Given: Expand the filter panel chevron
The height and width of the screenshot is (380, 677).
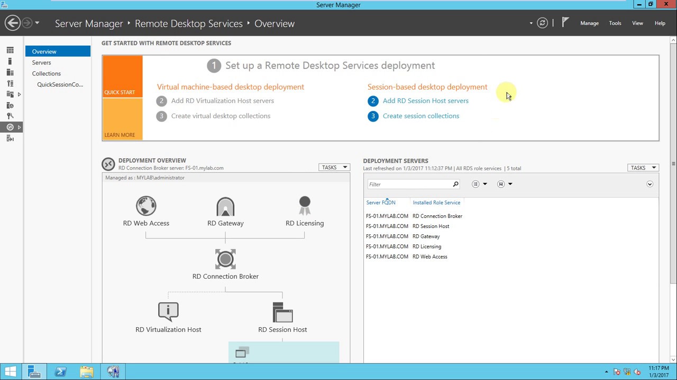Looking at the screenshot, I should coord(649,184).
